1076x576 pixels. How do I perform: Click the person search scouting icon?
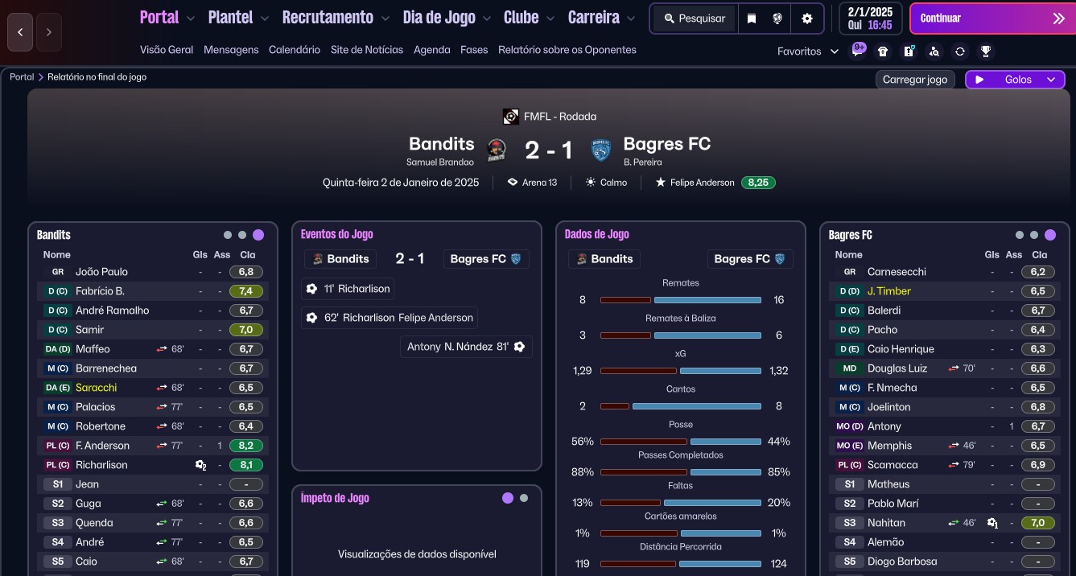[934, 51]
